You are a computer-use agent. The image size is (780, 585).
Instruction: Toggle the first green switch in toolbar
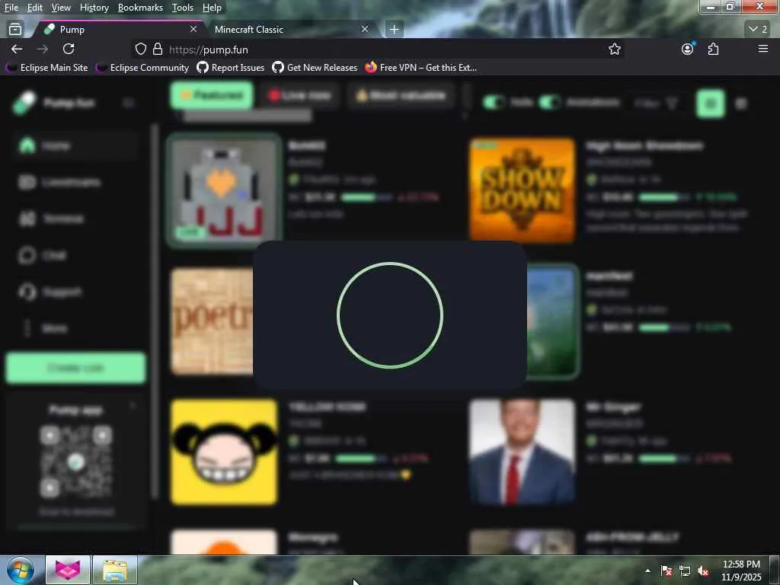(x=494, y=103)
